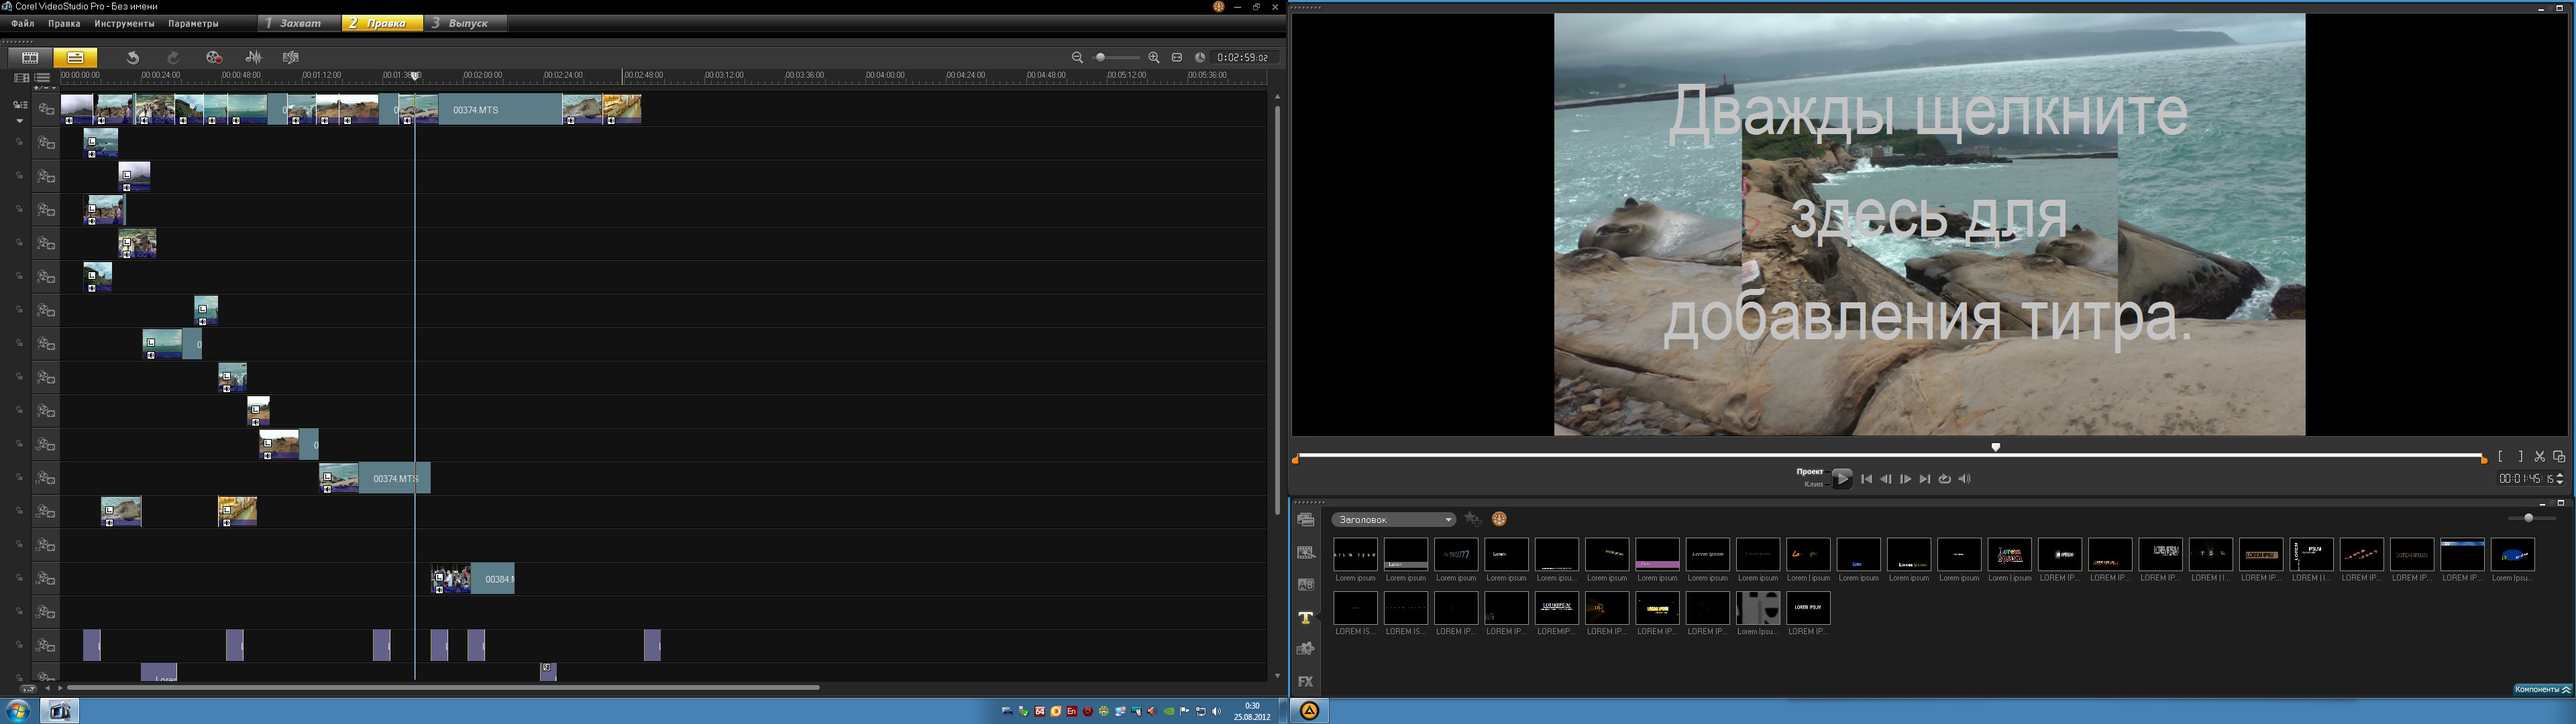Open Transitions library AB icon

(x=1305, y=585)
